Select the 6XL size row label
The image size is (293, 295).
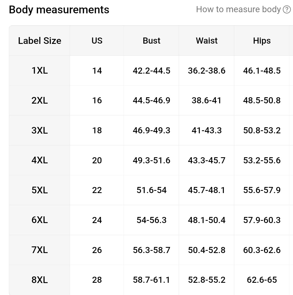[x=40, y=220]
